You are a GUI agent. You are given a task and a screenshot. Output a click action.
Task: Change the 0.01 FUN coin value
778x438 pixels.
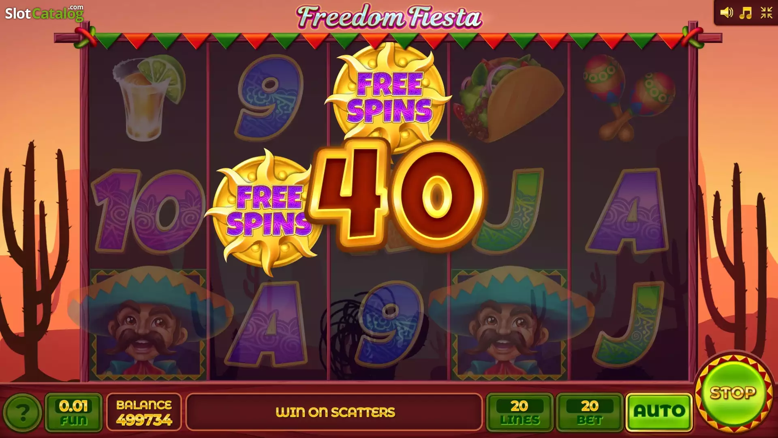[x=73, y=412]
